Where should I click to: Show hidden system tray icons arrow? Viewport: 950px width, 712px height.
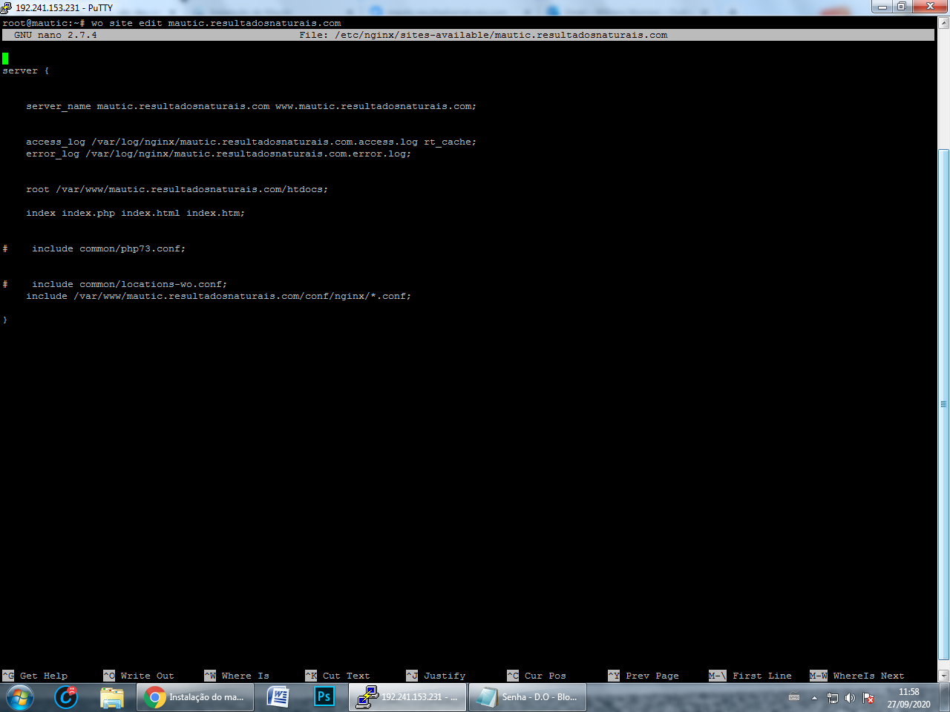[814, 698]
